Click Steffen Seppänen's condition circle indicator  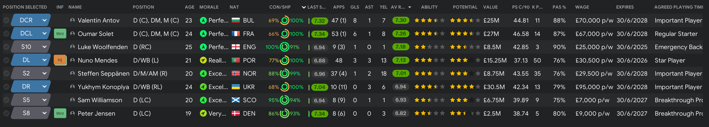(x=284, y=73)
